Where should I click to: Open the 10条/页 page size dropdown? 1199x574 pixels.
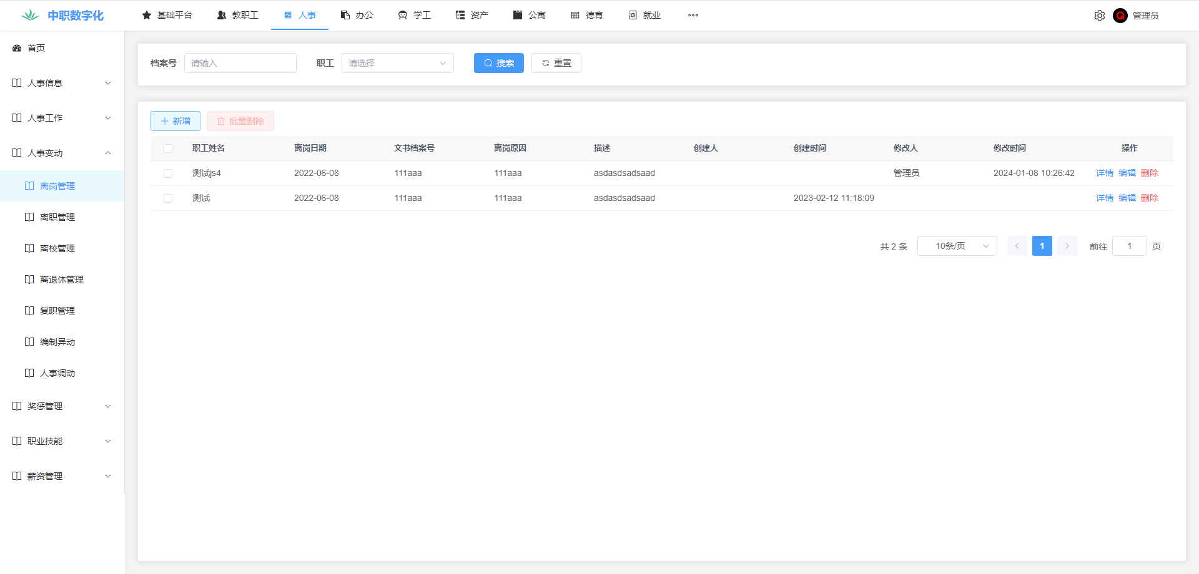coord(957,246)
